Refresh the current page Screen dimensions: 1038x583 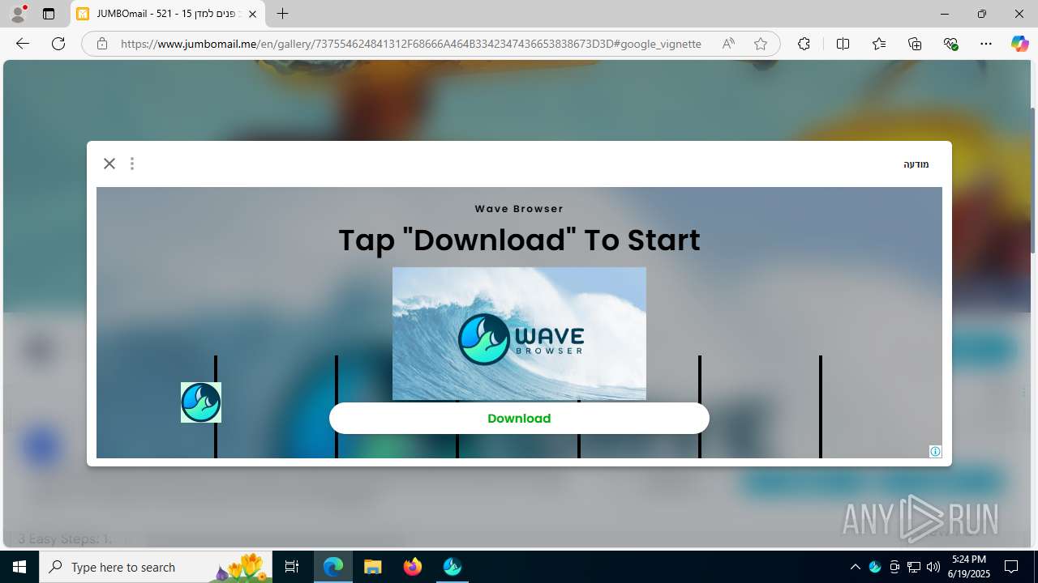pos(58,44)
